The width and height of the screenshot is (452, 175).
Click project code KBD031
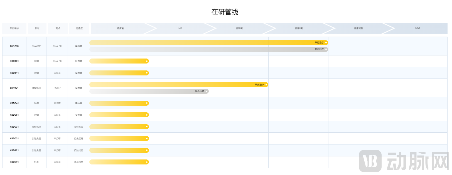(14, 127)
